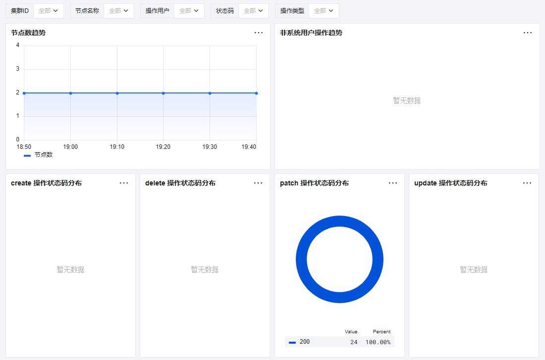Open the 操作用户 filter dropdown
The height and width of the screenshot is (360, 545).
[x=189, y=11]
